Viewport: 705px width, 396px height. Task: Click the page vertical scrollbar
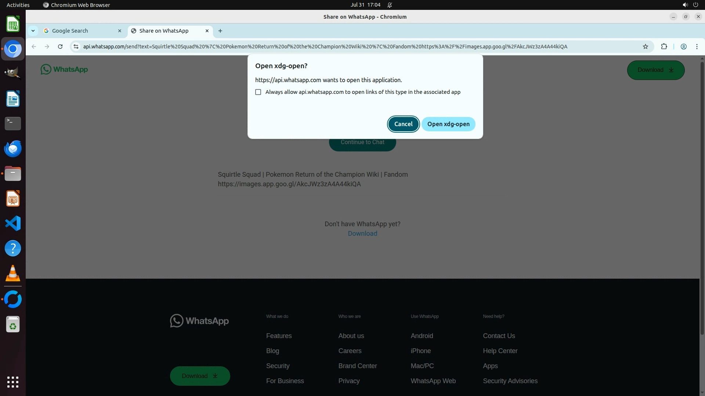click(x=702, y=198)
